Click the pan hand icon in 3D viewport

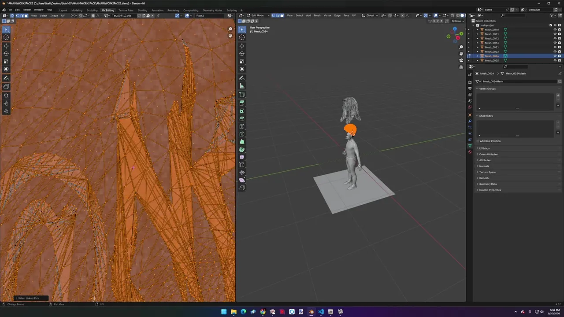click(x=461, y=54)
